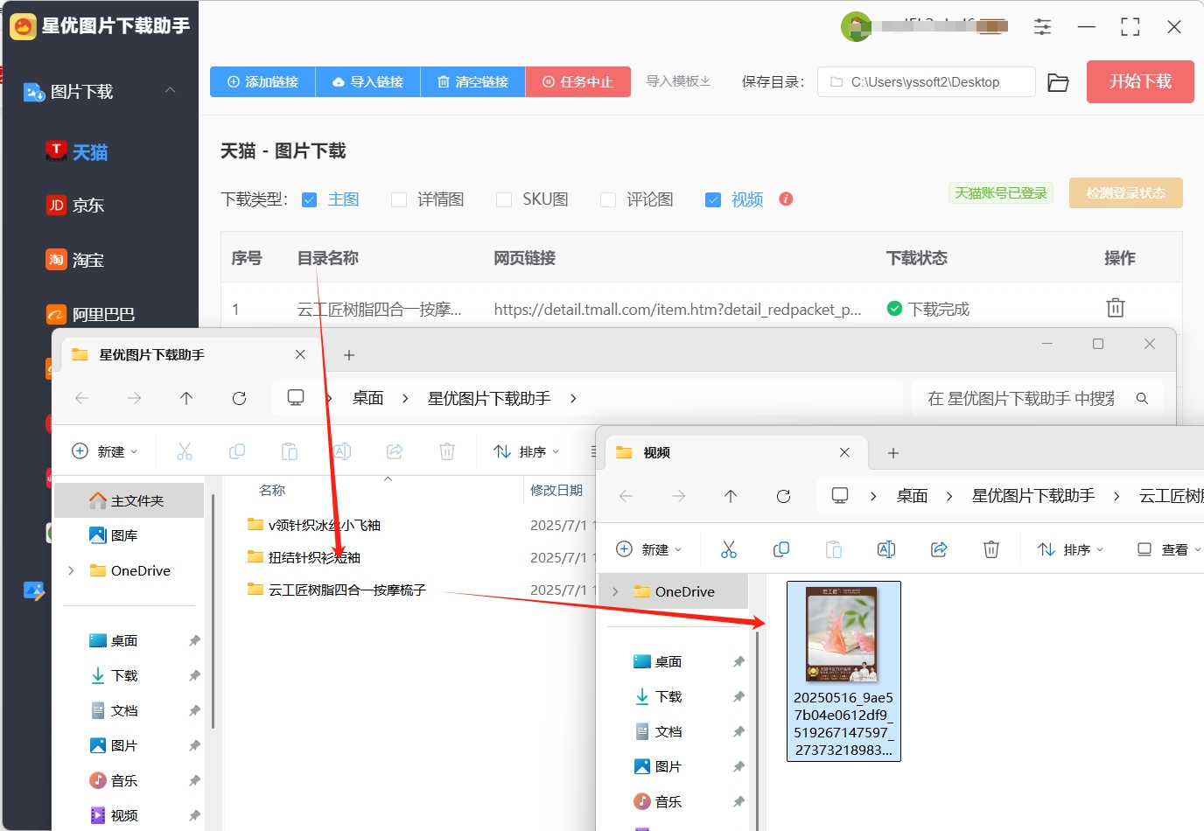The height and width of the screenshot is (831, 1204).
Task: Open the 新建 dropdown in 星优图片下载助手 Explorer
Action: point(105,451)
